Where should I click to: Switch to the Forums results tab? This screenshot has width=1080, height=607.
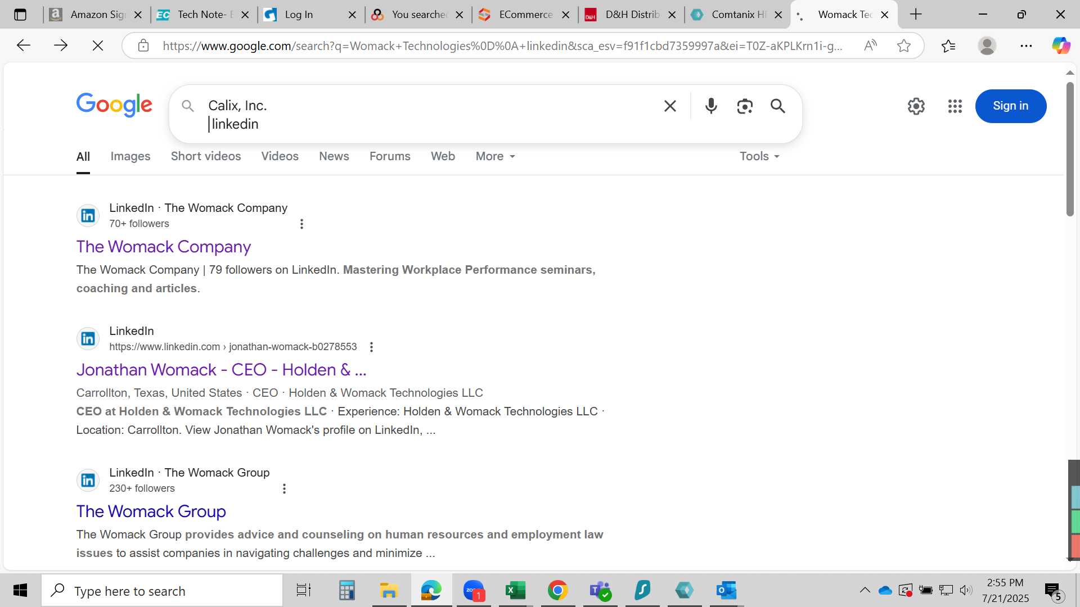click(x=390, y=157)
